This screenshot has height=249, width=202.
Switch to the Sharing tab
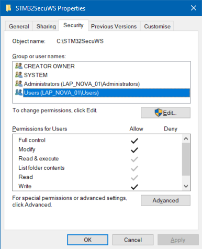(46, 26)
